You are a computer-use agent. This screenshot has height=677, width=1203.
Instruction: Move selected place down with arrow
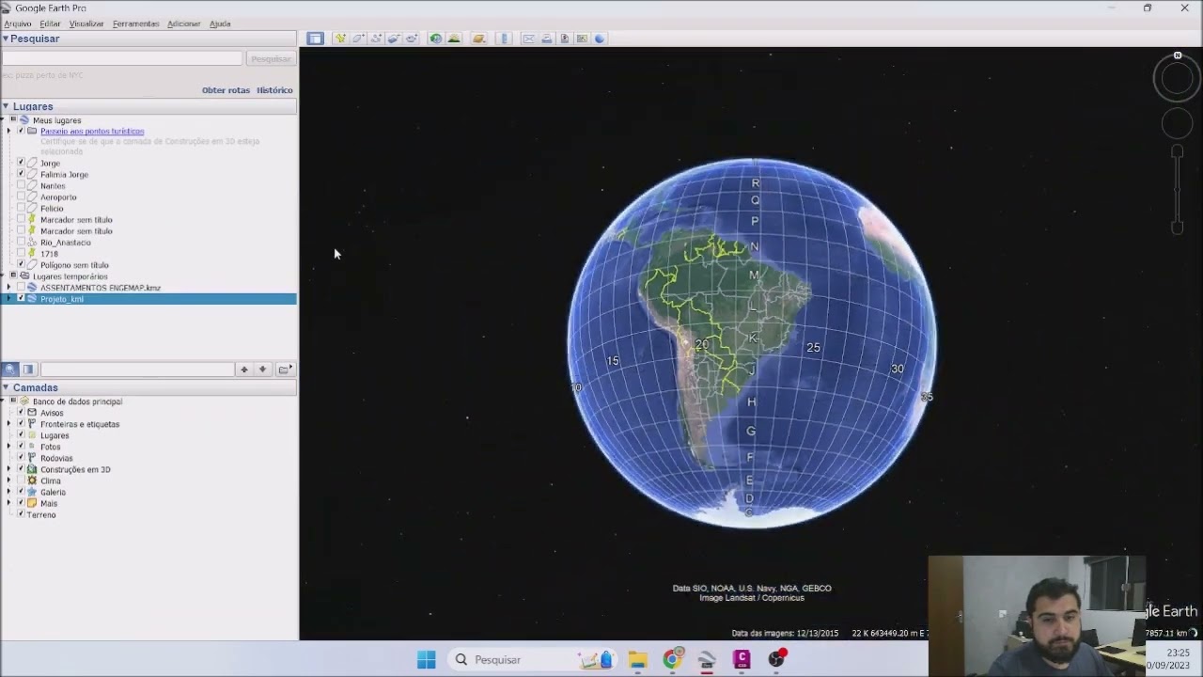tap(262, 370)
